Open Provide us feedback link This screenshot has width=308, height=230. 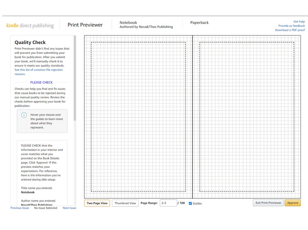[x=292, y=26]
